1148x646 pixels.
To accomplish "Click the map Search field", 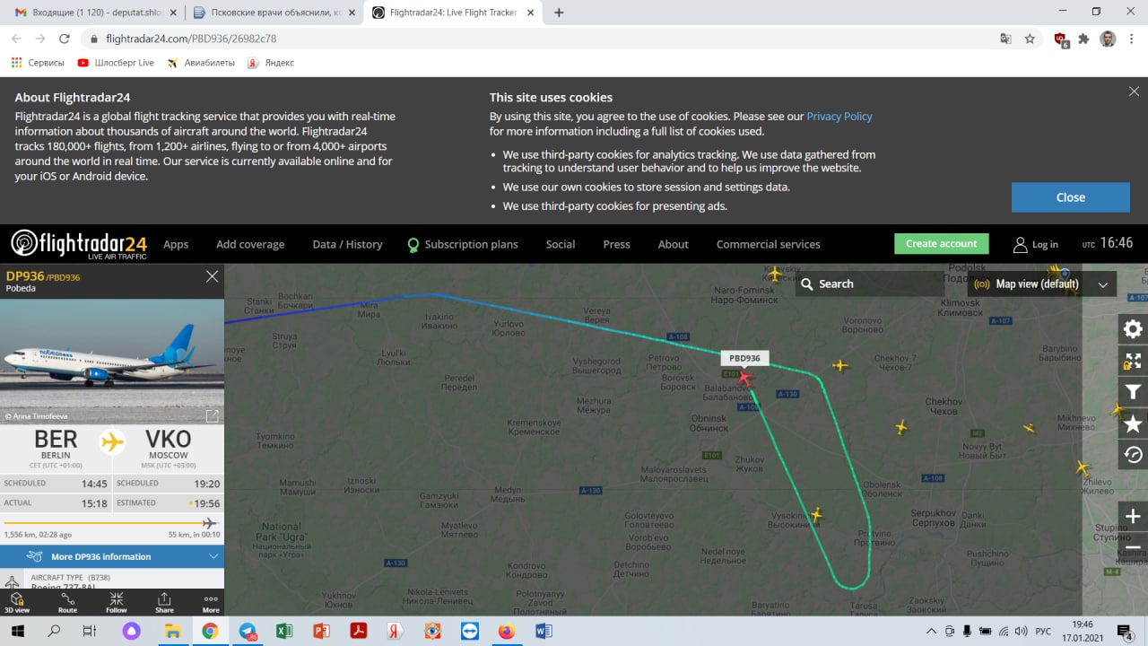I will click(869, 284).
